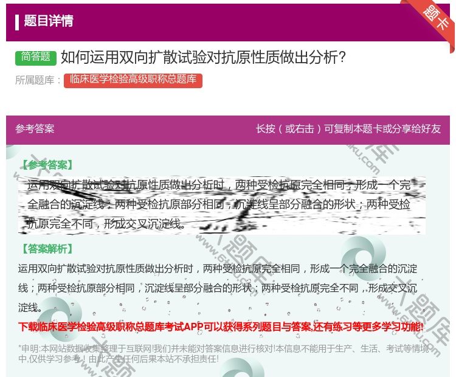Image resolution: width=456 pixels, height=377 pixels.
Task: Click the green 【参考答案】 heading
Action: click(46, 165)
